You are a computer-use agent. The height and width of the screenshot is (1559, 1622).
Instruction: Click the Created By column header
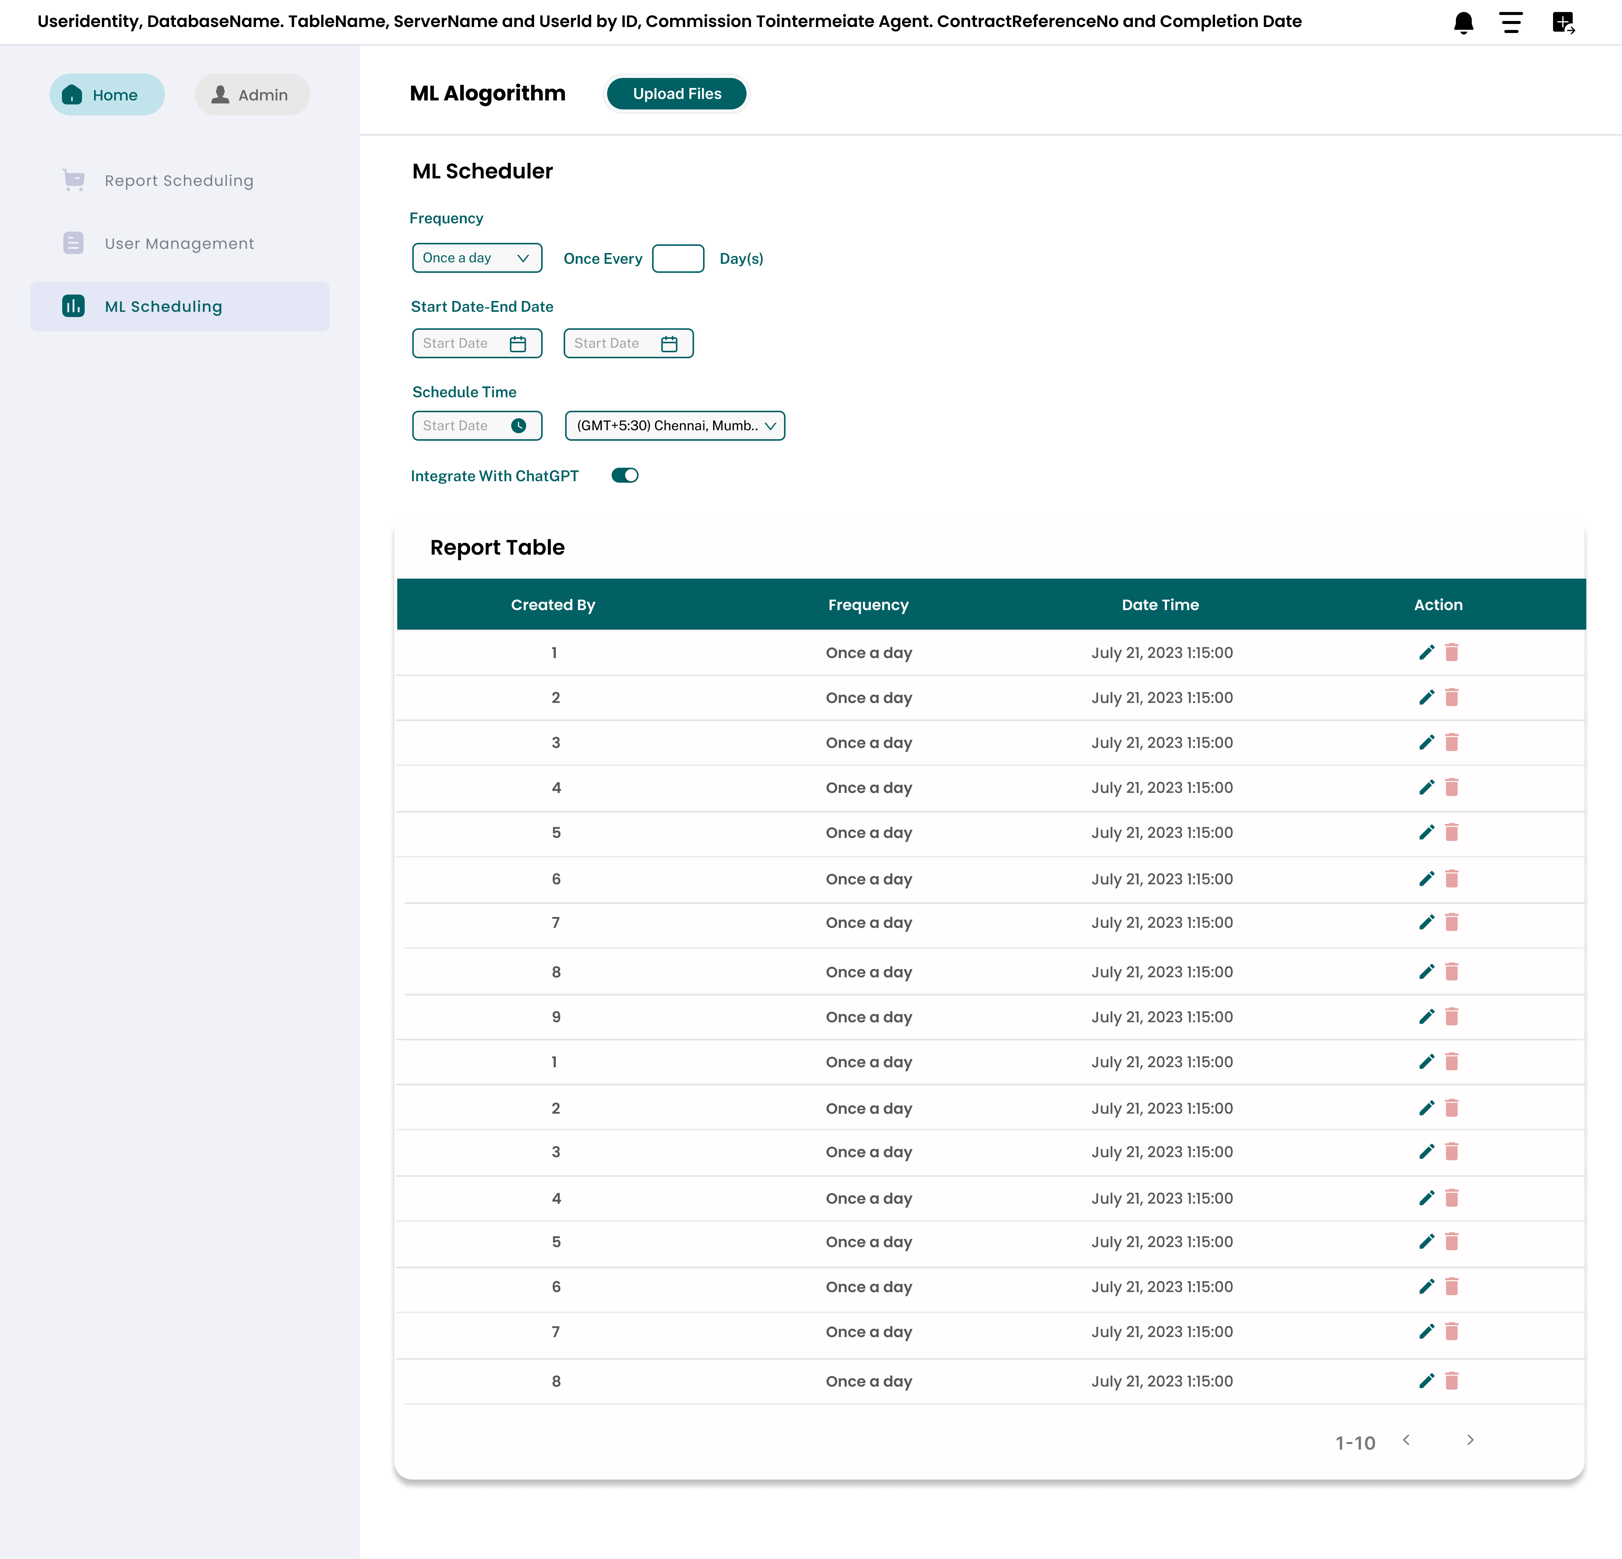pyautogui.click(x=553, y=604)
